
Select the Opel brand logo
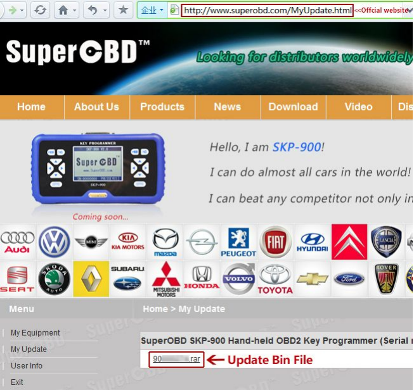pos(202,242)
